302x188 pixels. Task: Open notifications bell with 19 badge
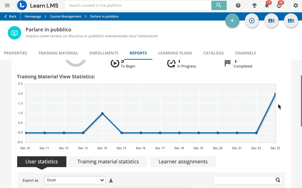[267, 5]
